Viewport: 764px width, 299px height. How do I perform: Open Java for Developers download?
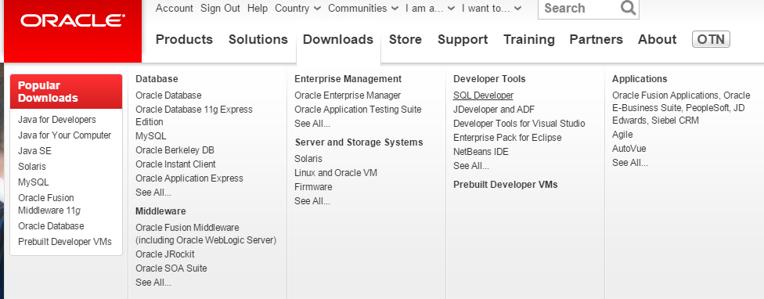coord(57,120)
